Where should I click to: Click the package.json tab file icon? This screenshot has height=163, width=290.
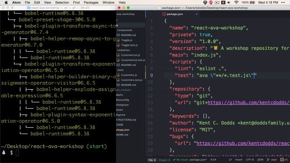(164, 14)
